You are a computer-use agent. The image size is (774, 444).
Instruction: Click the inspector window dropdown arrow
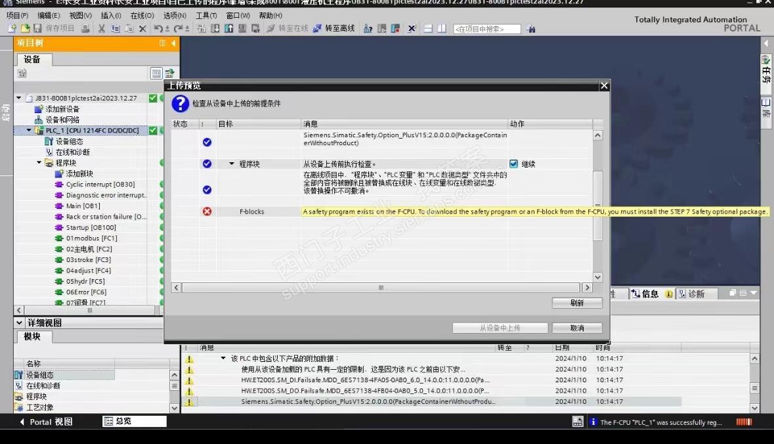pyautogui.click(x=754, y=293)
